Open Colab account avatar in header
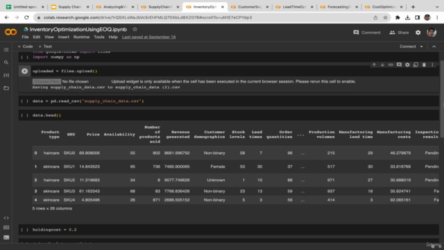Screen dimensions: 444x250 coord(432,33)
